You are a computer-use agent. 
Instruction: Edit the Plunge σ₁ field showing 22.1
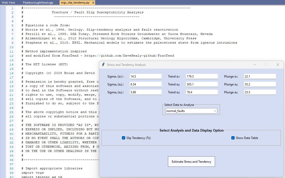260,76
